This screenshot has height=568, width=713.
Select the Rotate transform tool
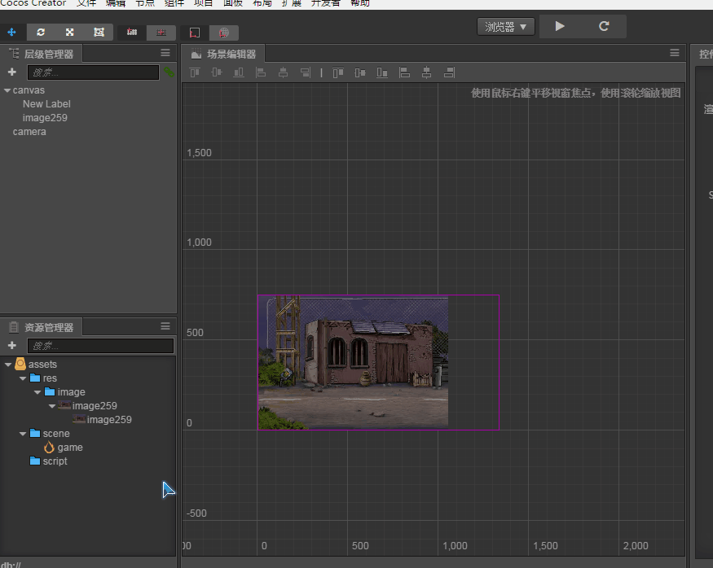(x=41, y=33)
